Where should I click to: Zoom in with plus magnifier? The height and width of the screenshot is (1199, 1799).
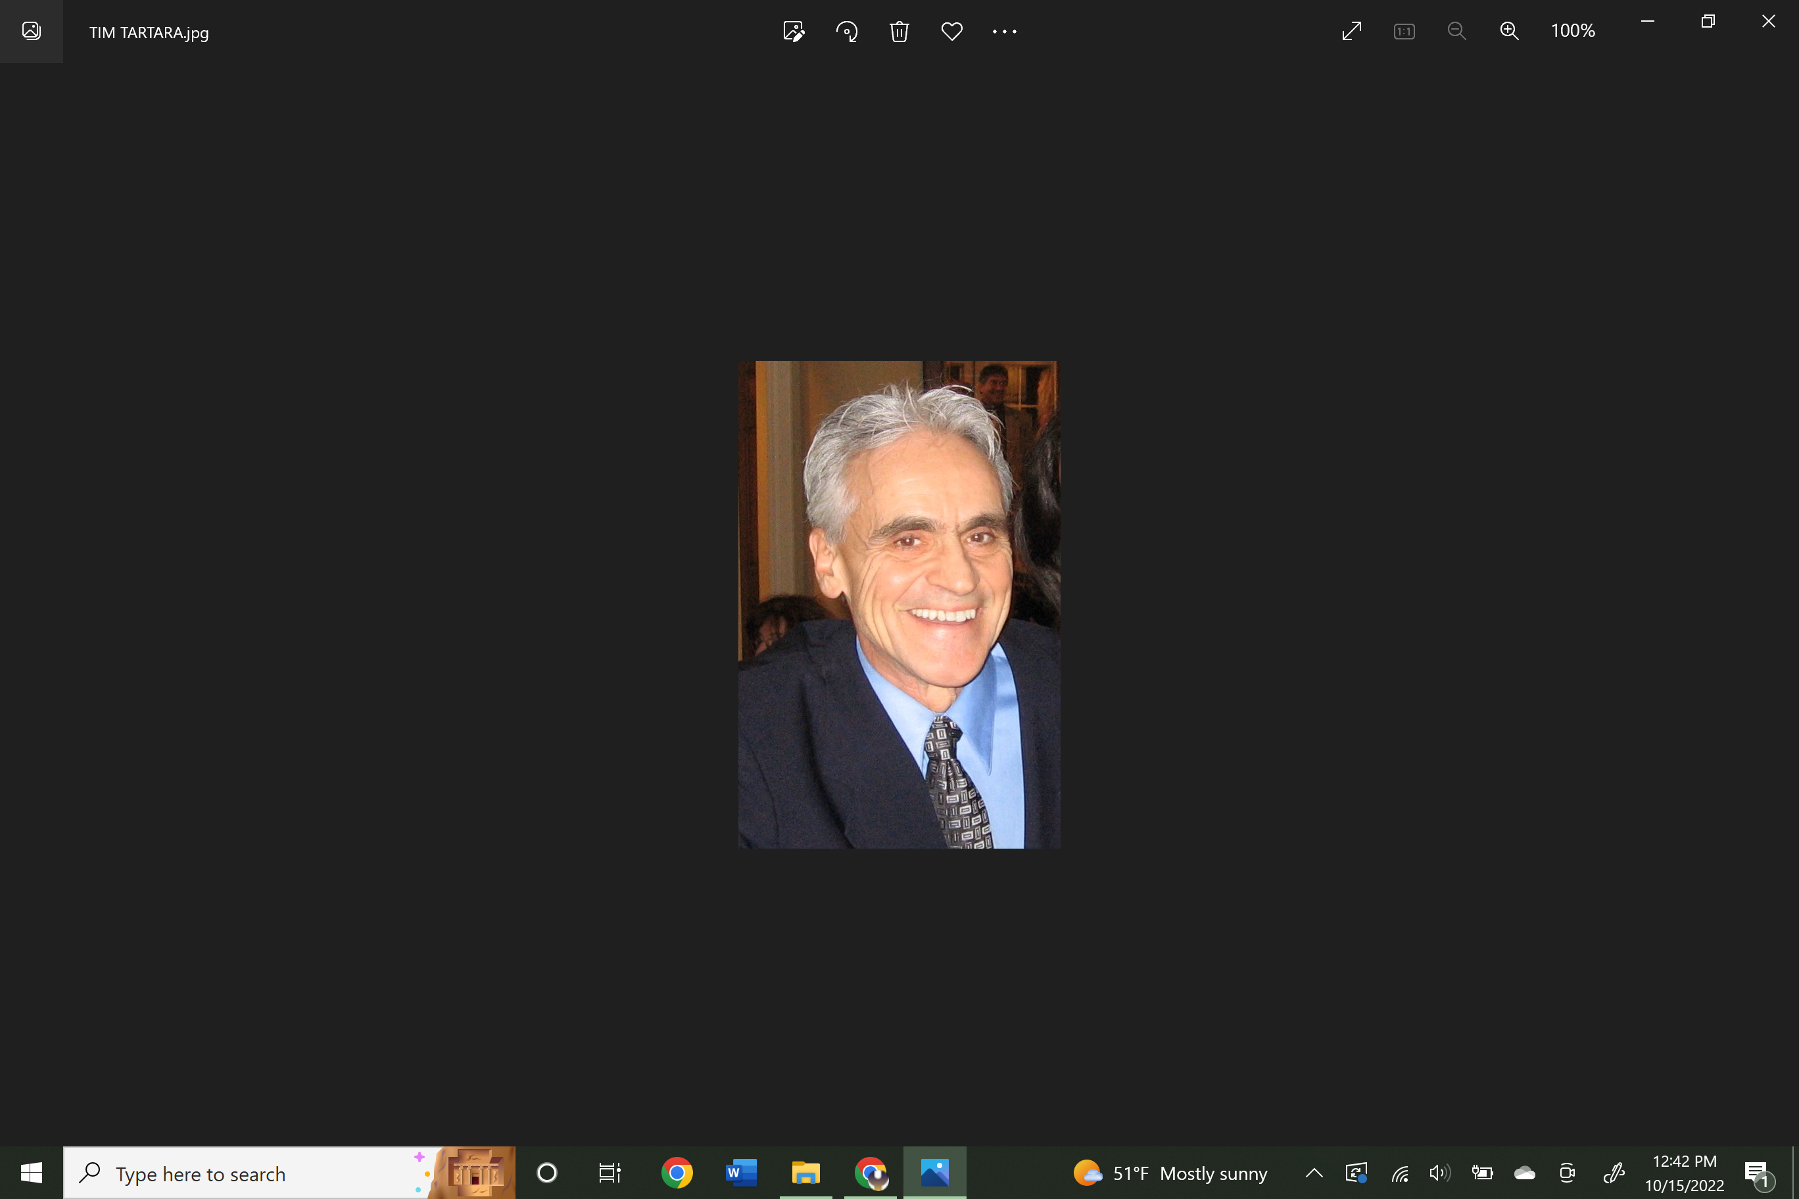[x=1509, y=32]
